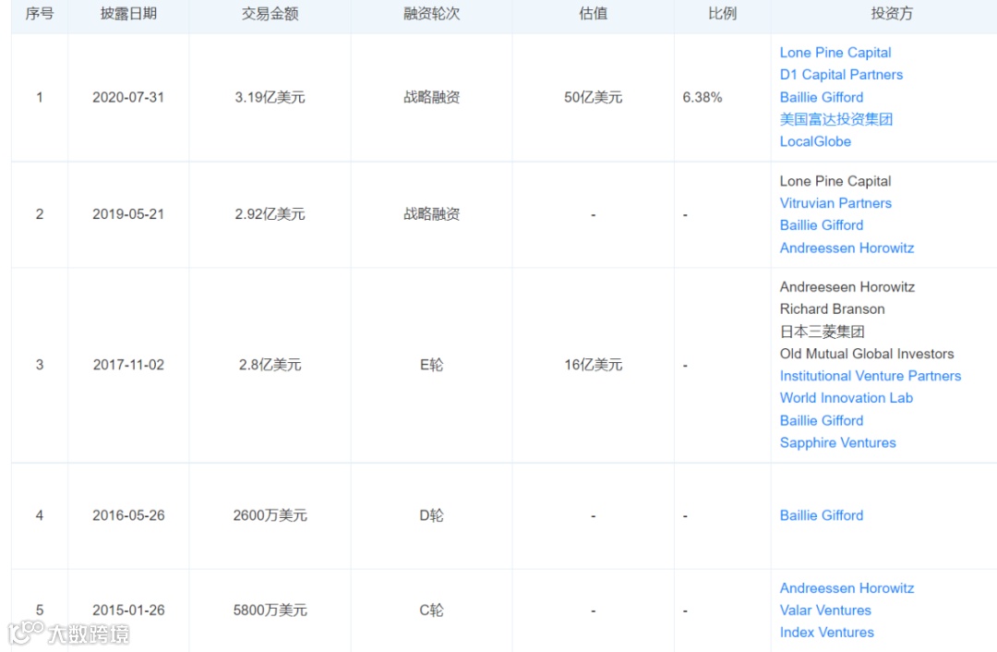Select the 6.38% ratio cell

pos(702,97)
